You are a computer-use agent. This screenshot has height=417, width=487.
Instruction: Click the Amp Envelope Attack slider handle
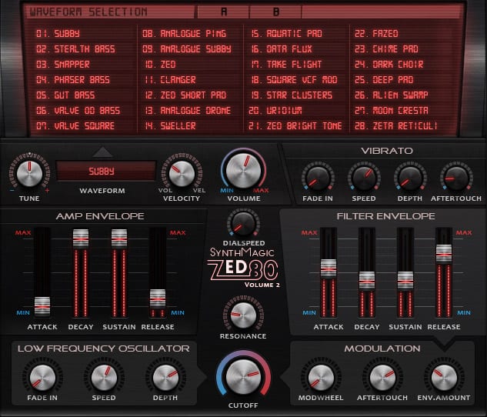click(x=42, y=306)
